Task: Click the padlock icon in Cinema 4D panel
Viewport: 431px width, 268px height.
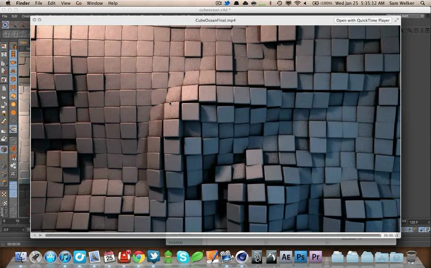Action: 416,31
